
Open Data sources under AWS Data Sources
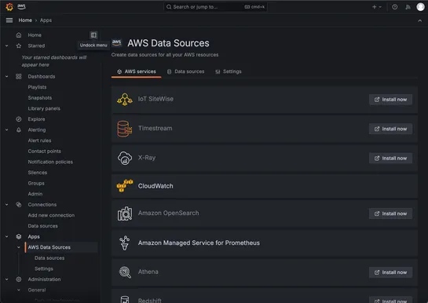tap(49, 258)
